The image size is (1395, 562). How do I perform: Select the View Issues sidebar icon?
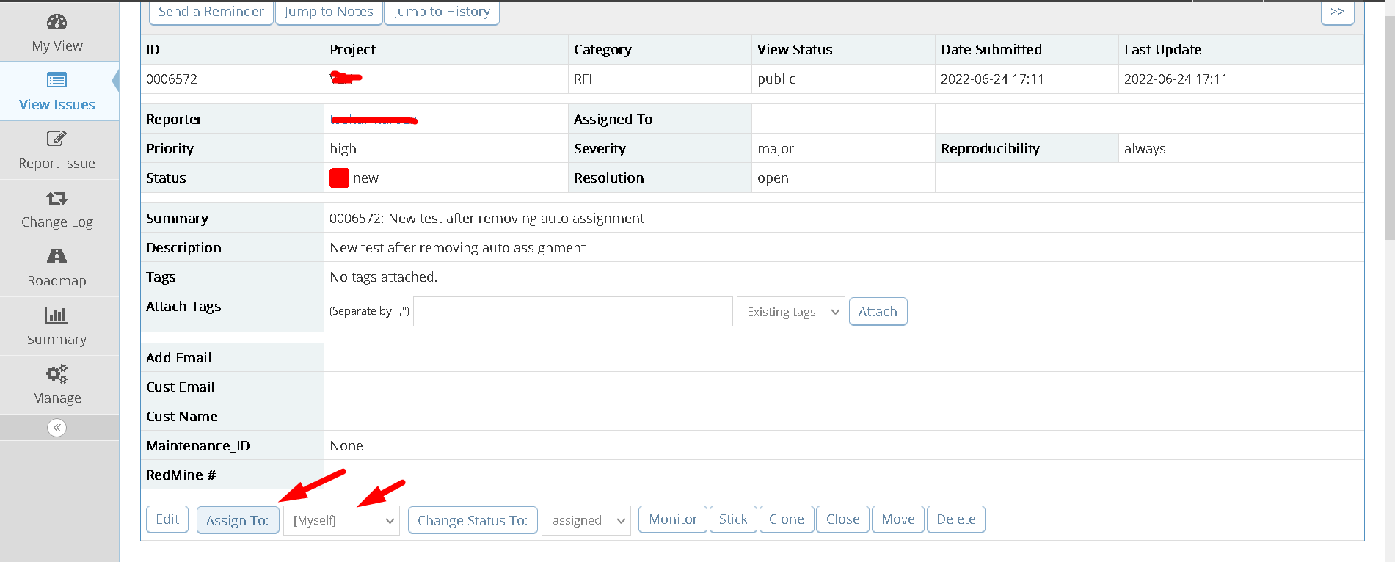(x=57, y=80)
